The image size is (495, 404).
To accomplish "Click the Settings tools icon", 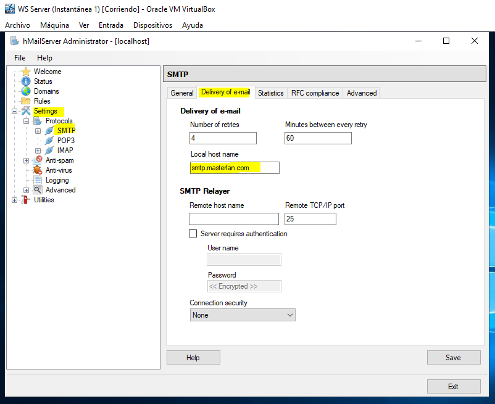I will [26, 111].
